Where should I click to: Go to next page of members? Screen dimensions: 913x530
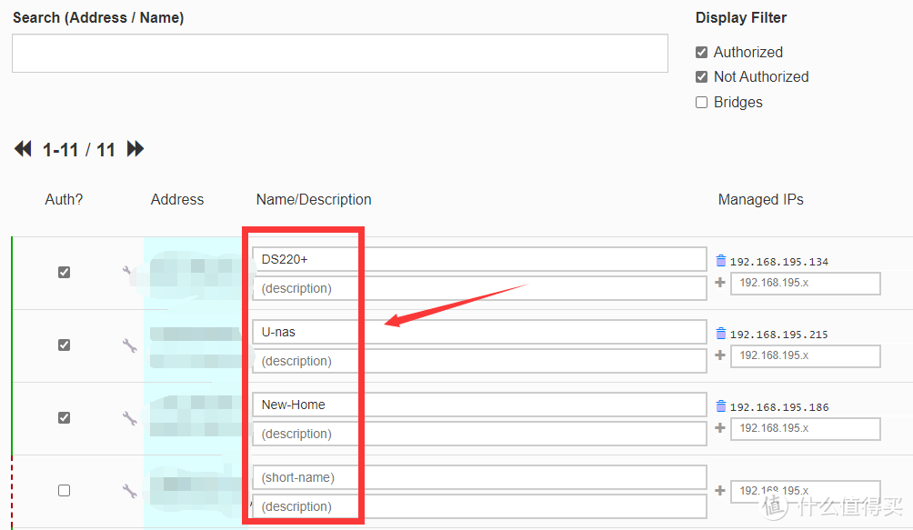pyautogui.click(x=135, y=149)
